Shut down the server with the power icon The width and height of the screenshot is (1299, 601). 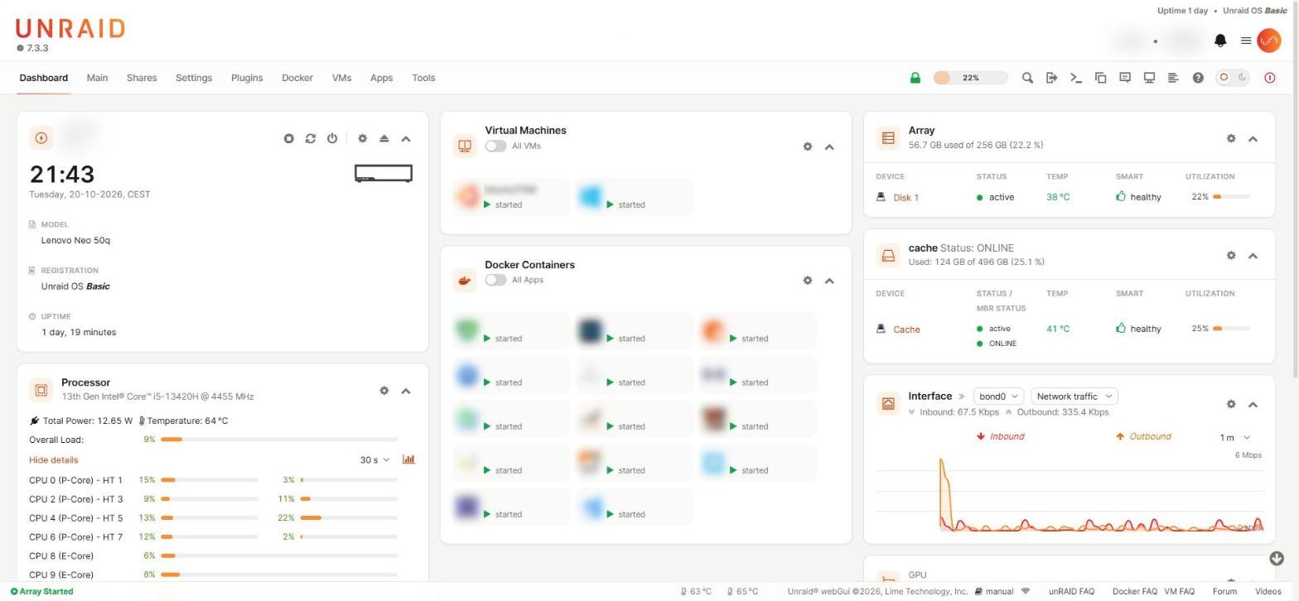tap(331, 138)
